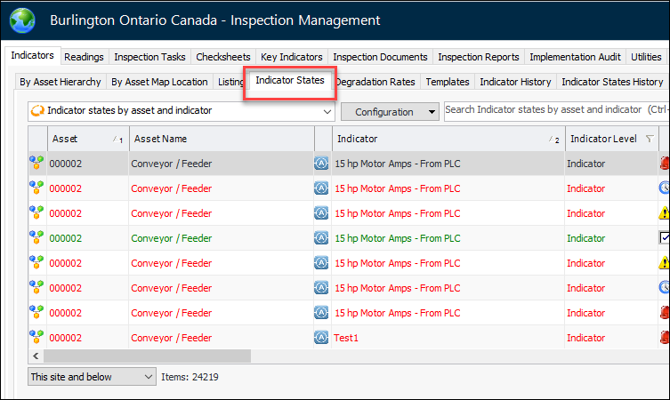Open the Degradation Rates tab
This screenshot has height=400, width=670.
coord(375,82)
